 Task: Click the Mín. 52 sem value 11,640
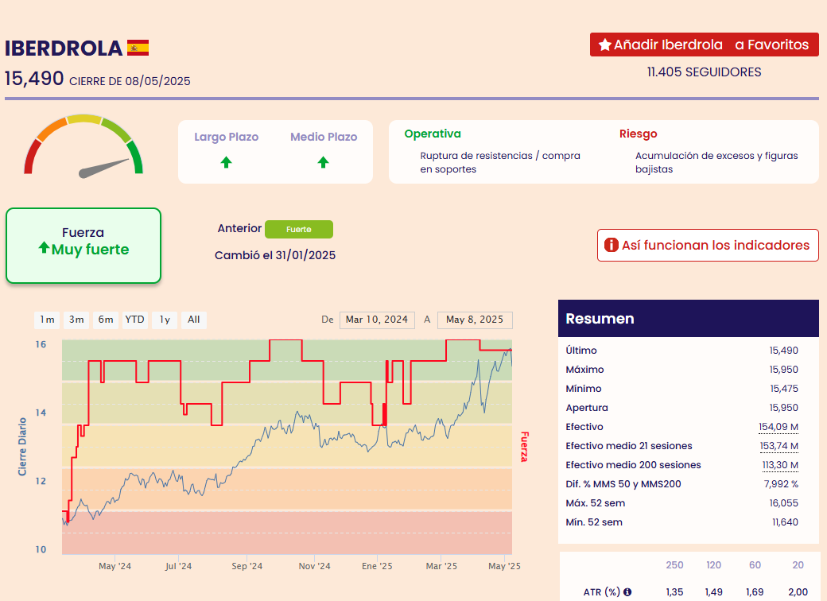coord(786,522)
